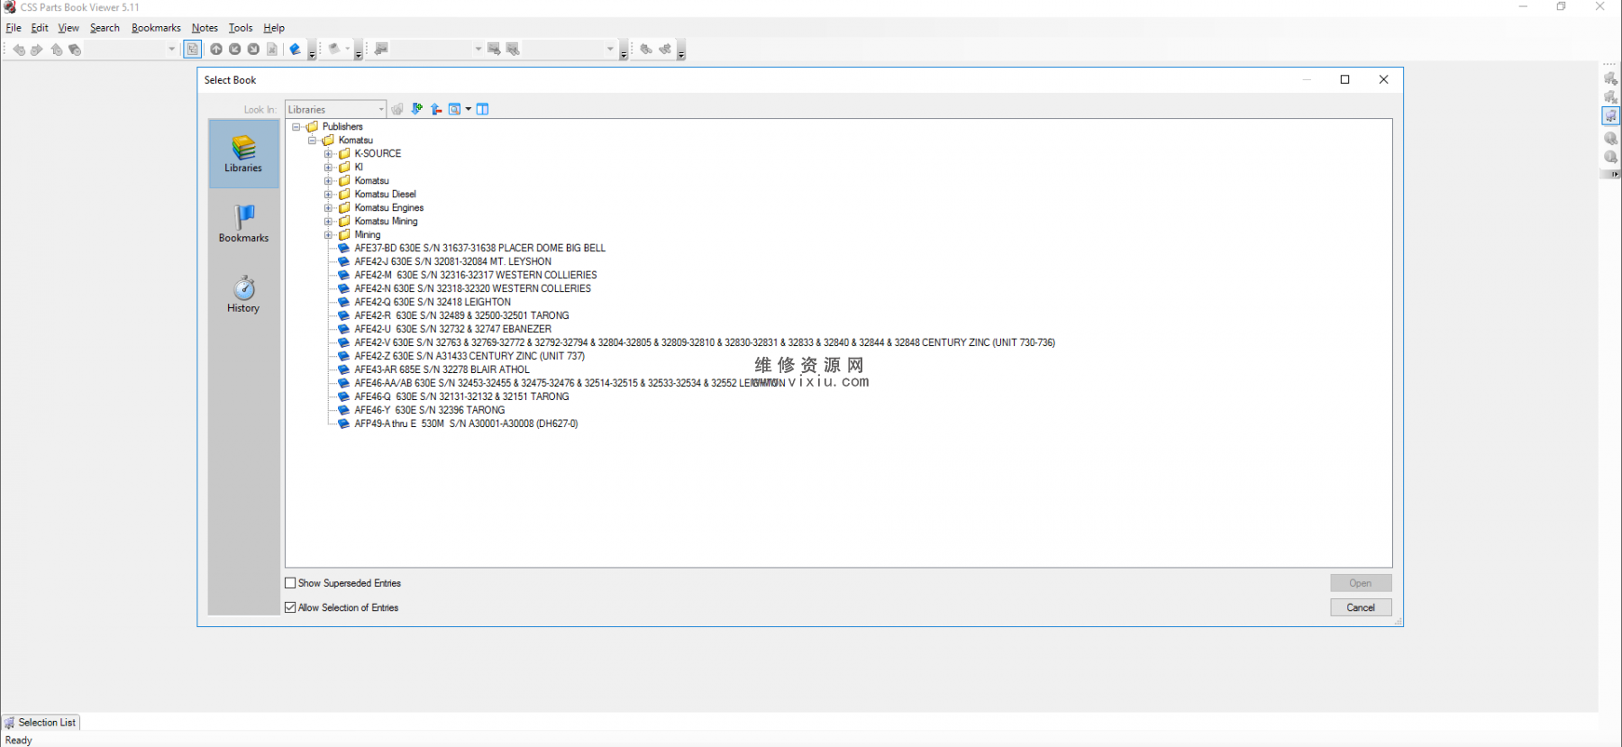Click the highlighted shopping cart icon on right
This screenshot has width=1622, height=747.
[x=1610, y=115]
